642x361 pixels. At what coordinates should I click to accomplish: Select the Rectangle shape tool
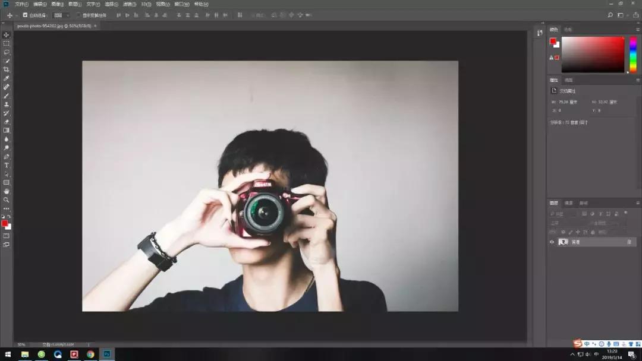coord(6,183)
